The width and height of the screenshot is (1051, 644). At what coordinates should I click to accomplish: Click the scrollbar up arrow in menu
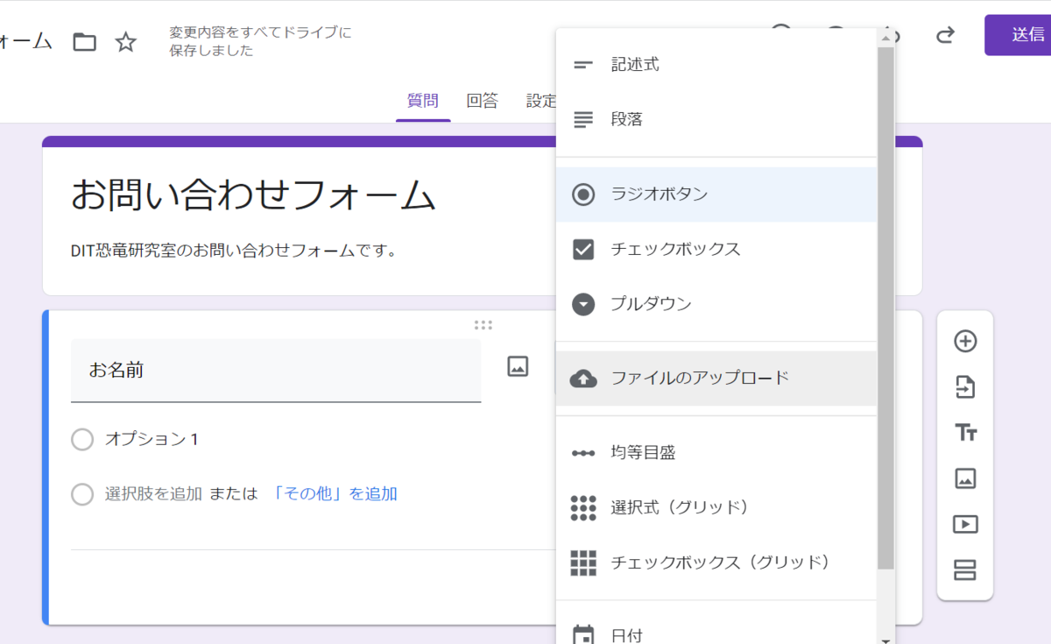885,38
